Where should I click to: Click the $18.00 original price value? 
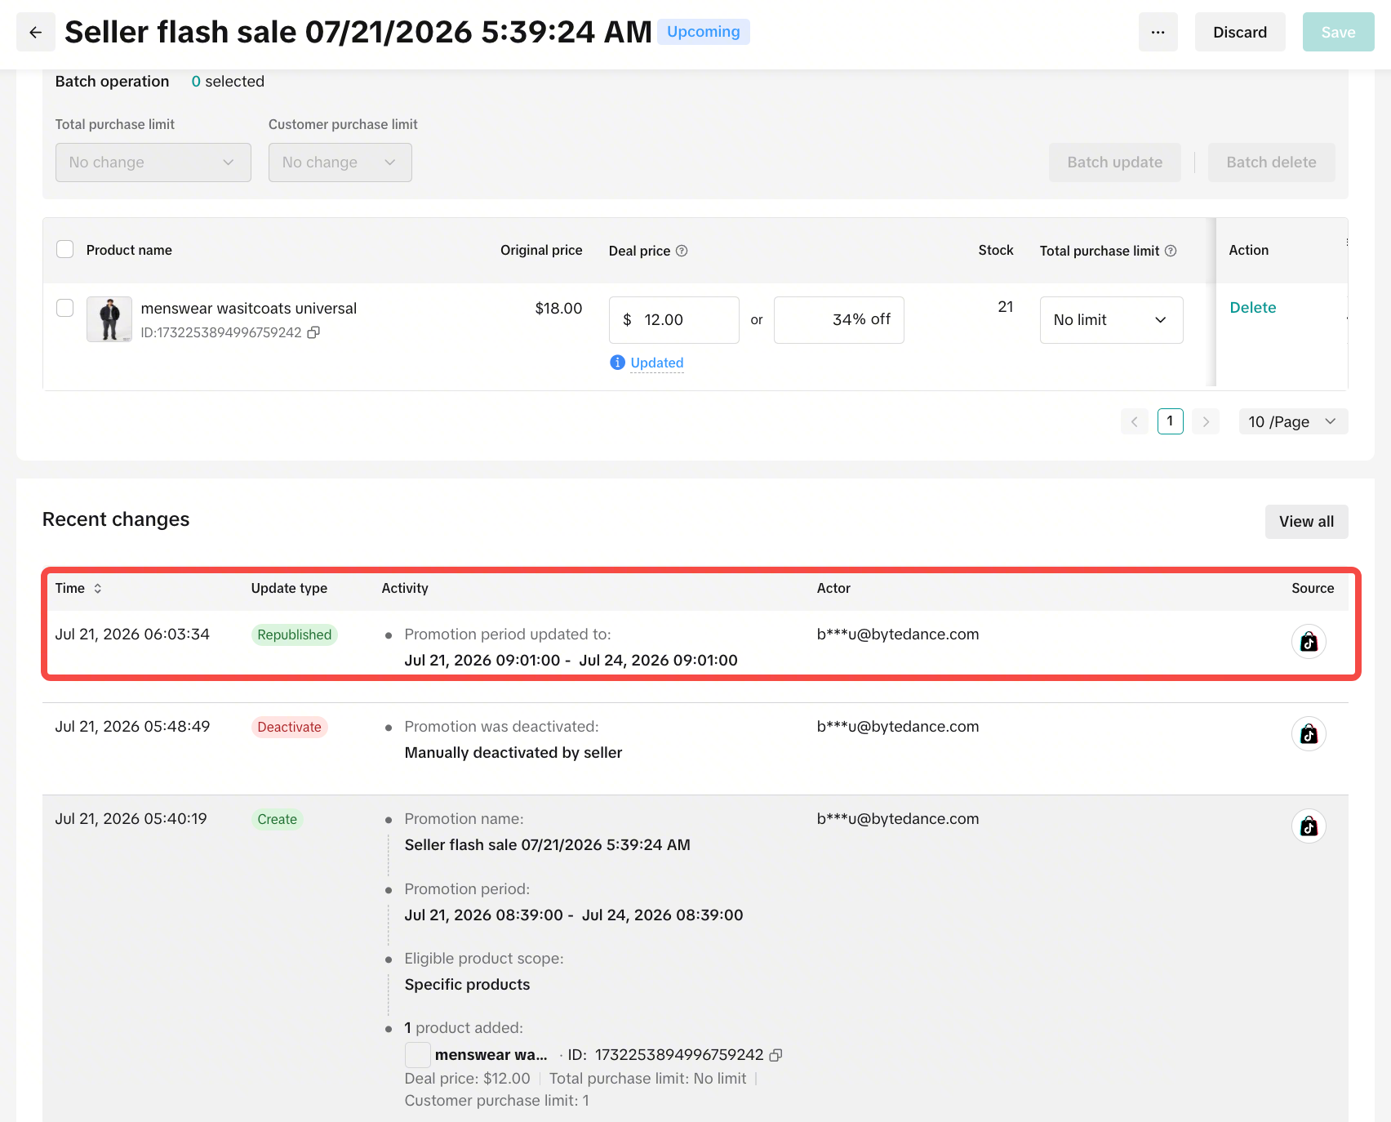pos(558,309)
